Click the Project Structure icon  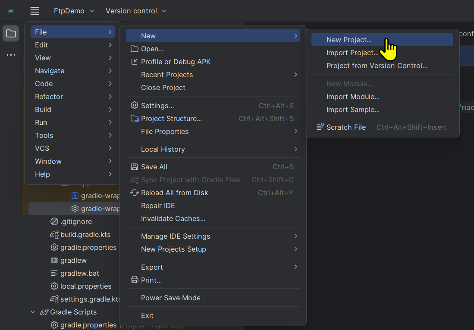pyautogui.click(x=135, y=118)
